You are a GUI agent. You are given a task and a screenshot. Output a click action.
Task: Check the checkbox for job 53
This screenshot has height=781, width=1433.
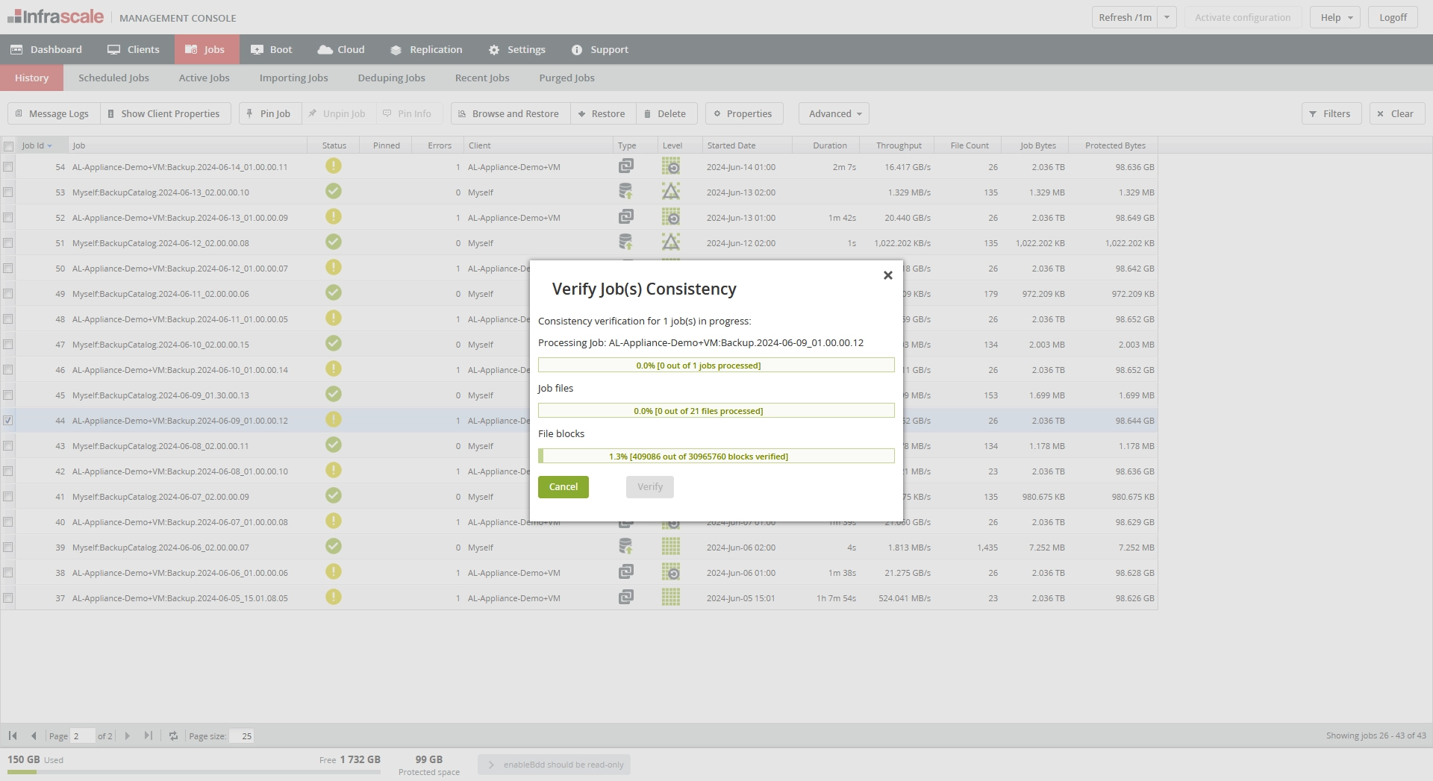pyautogui.click(x=8, y=192)
